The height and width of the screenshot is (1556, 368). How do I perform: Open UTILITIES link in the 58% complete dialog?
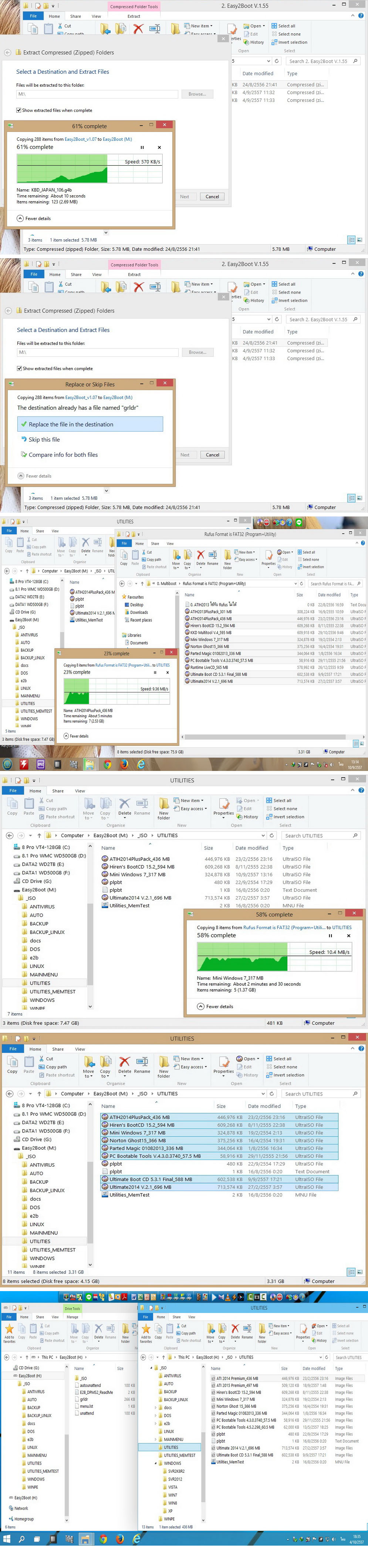[341, 927]
